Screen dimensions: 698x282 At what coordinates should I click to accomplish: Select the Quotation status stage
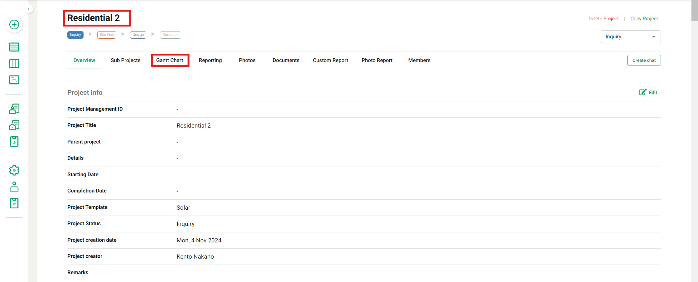(170, 35)
